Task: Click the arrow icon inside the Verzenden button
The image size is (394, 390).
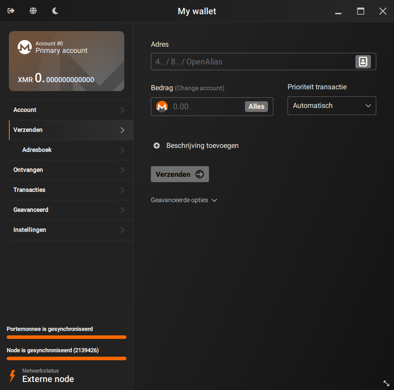Action: point(200,174)
